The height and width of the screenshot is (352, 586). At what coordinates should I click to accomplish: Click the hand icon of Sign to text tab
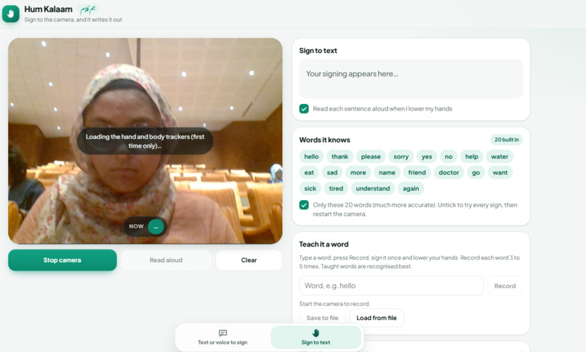(x=316, y=332)
